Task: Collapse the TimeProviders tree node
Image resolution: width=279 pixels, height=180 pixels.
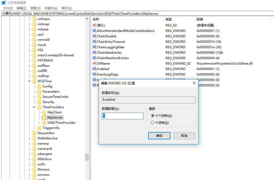Action: pos(34,107)
